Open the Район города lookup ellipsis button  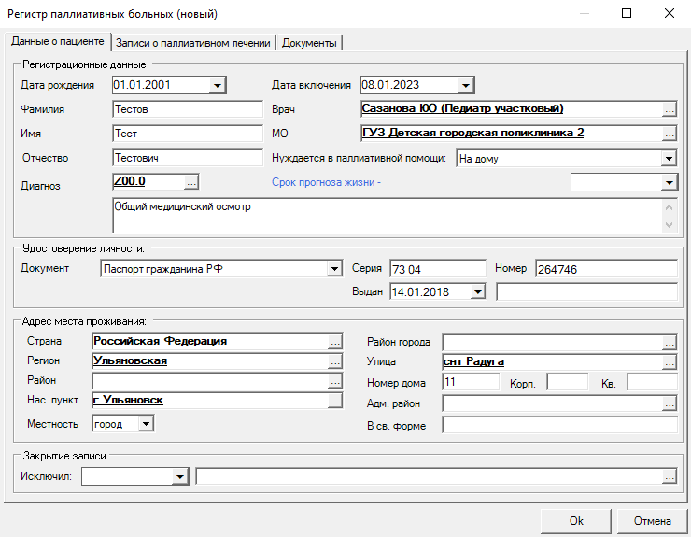pos(669,342)
